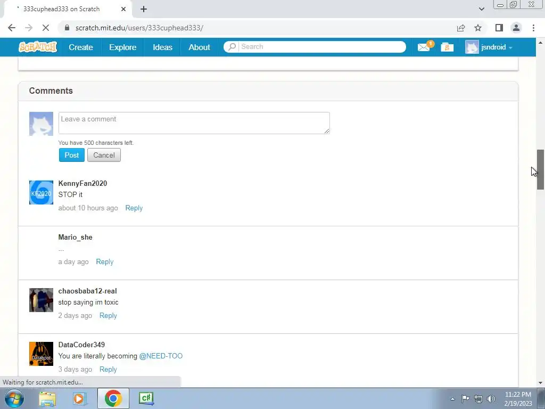Reply to chaosbaba12-real's comment

pyautogui.click(x=108, y=315)
